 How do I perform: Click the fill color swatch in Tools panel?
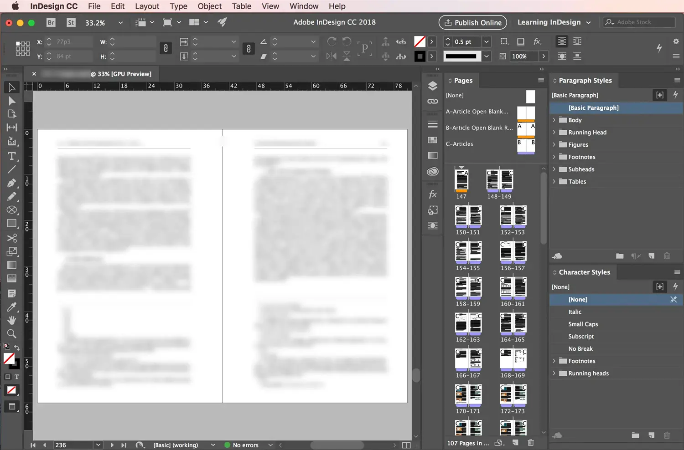pos(8,358)
